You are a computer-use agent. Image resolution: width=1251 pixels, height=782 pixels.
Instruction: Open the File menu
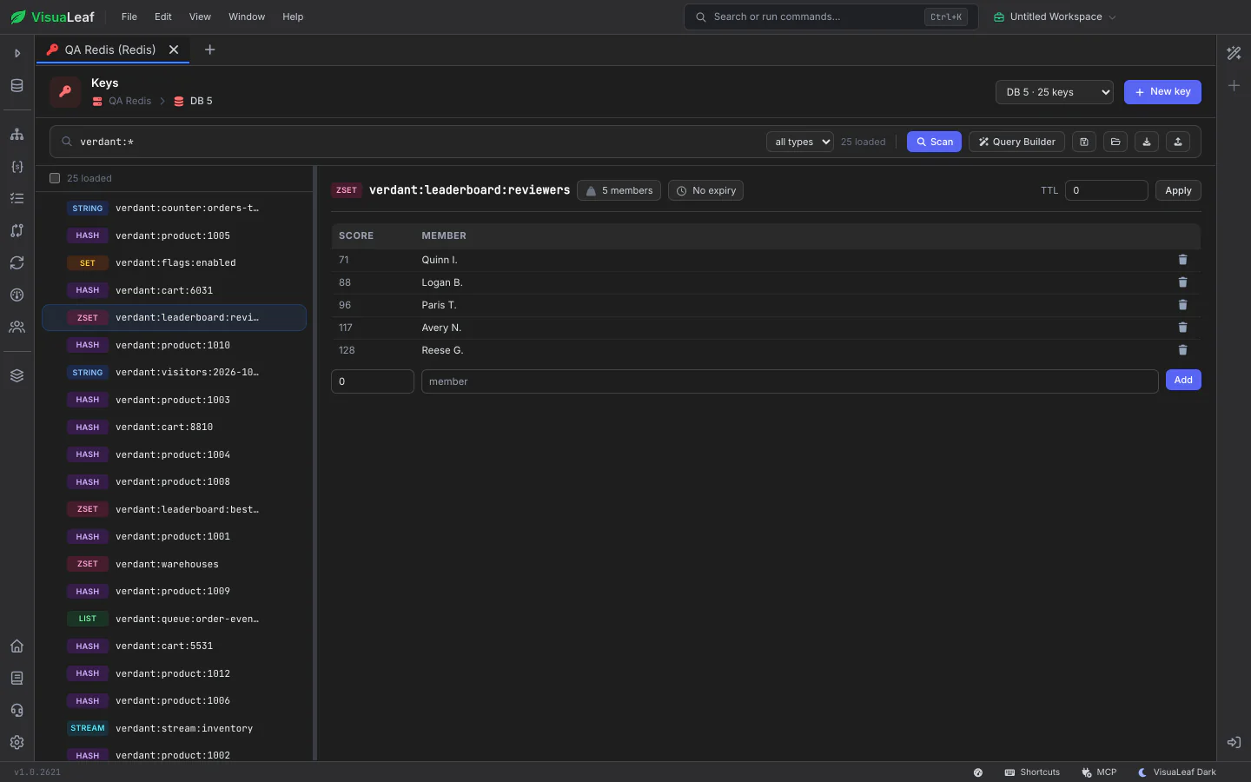point(129,17)
